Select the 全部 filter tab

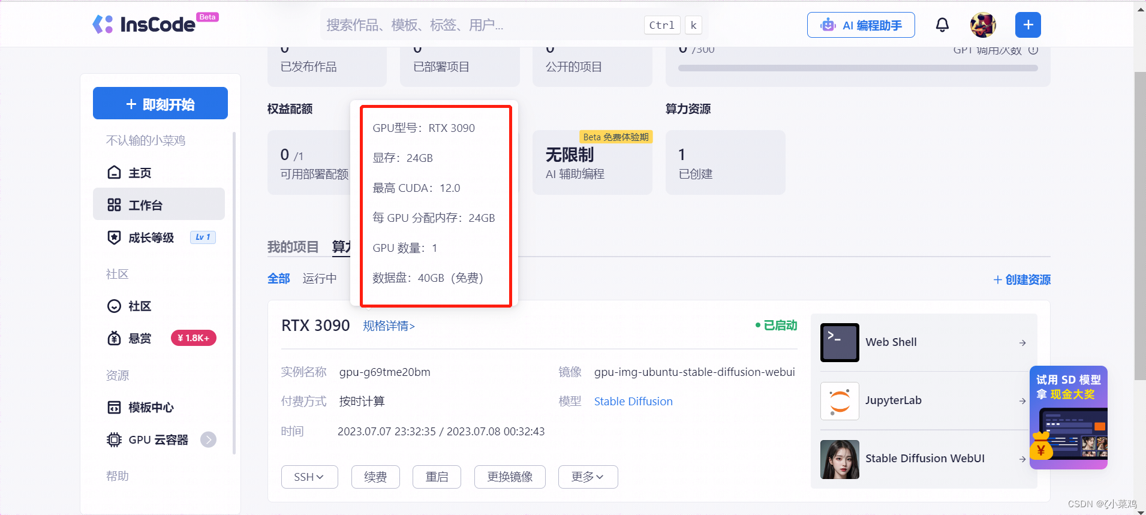point(279,278)
